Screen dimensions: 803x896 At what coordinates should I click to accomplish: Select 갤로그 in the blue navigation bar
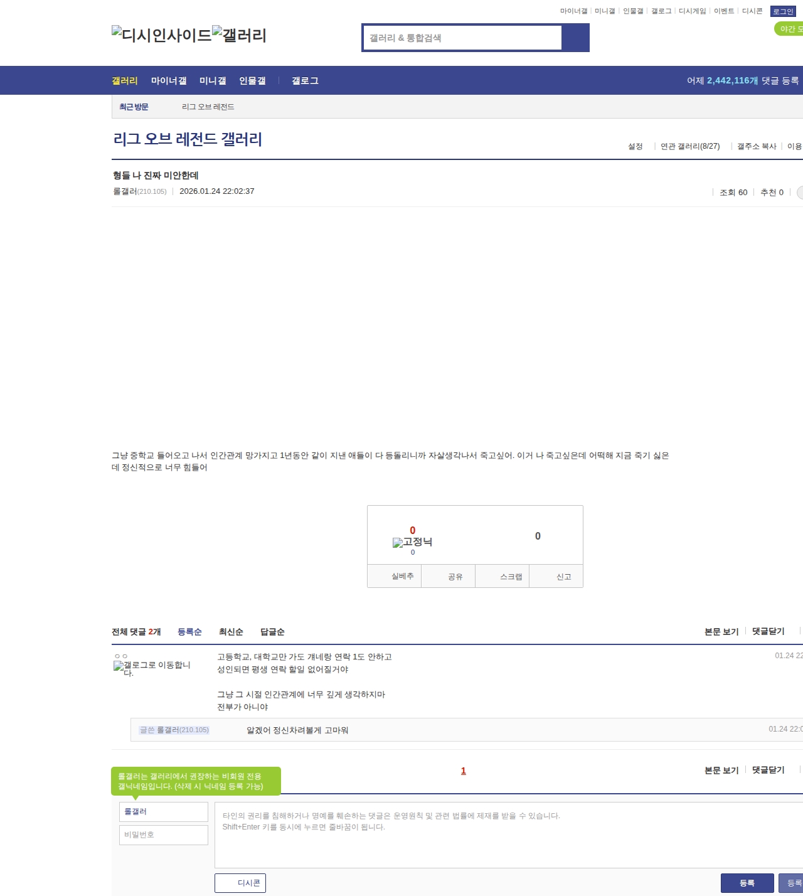pos(305,80)
